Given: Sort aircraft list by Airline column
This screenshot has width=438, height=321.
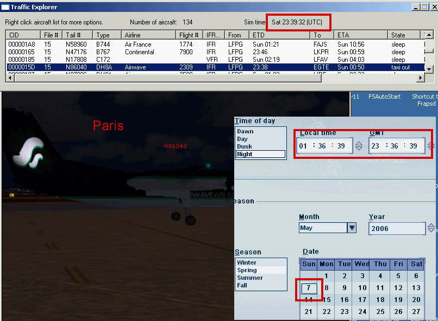Looking at the screenshot, I should (149, 35).
